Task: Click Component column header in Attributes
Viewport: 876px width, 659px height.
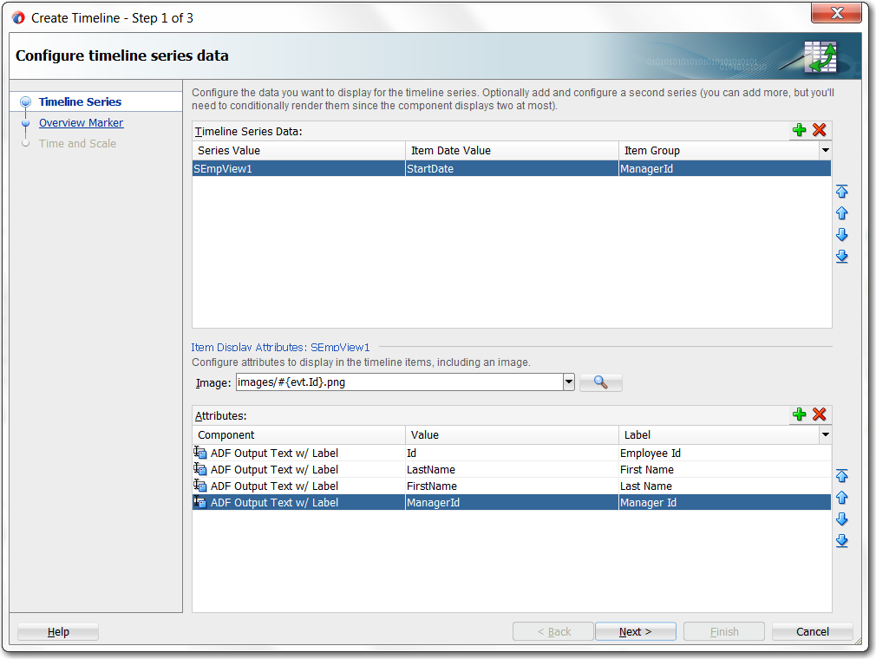Action: click(298, 434)
